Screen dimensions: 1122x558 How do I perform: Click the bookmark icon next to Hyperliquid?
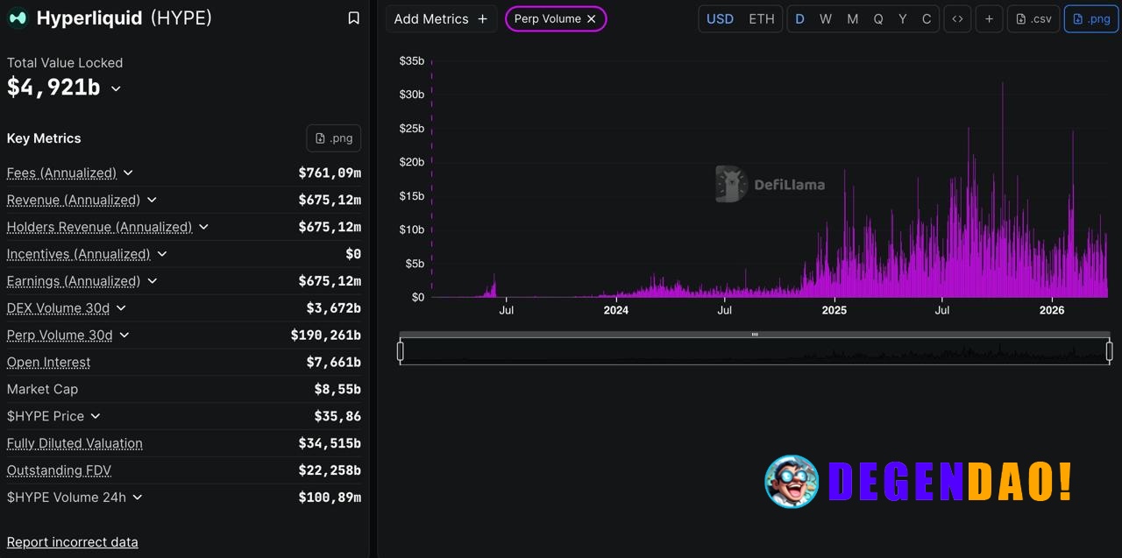click(353, 18)
